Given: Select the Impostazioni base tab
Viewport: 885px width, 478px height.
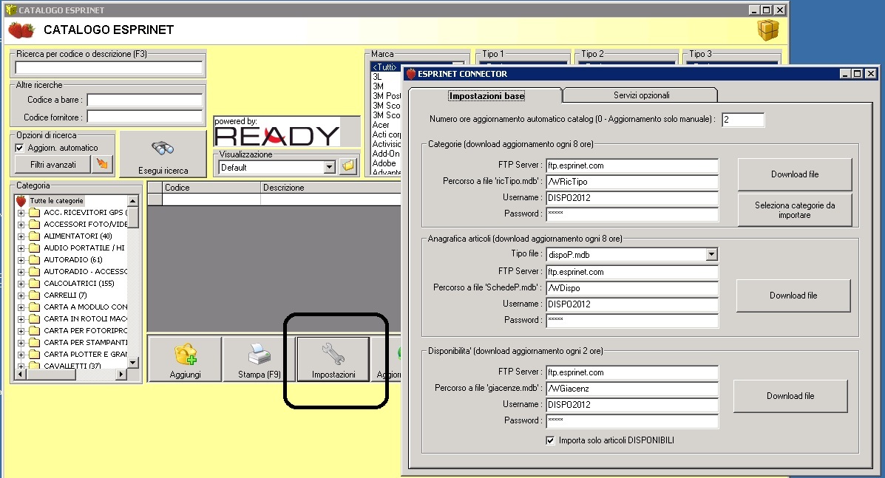Looking at the screenshot, I should 486,96.
